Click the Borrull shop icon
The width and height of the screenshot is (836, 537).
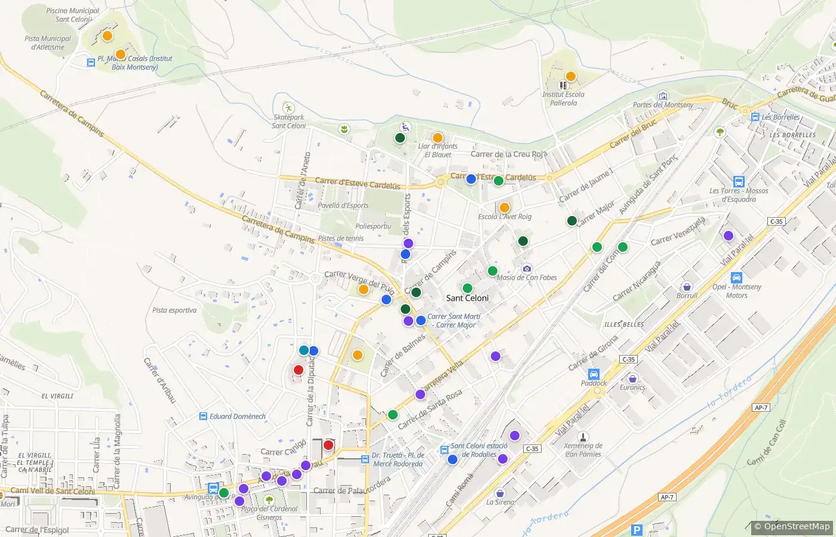pos(687,286)
